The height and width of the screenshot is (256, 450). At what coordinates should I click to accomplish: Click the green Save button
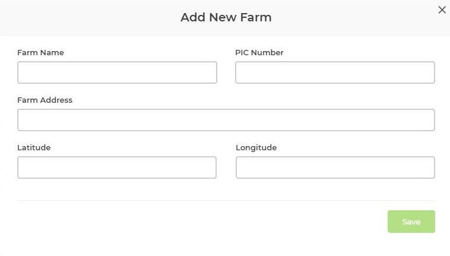[x=411, y=222]
